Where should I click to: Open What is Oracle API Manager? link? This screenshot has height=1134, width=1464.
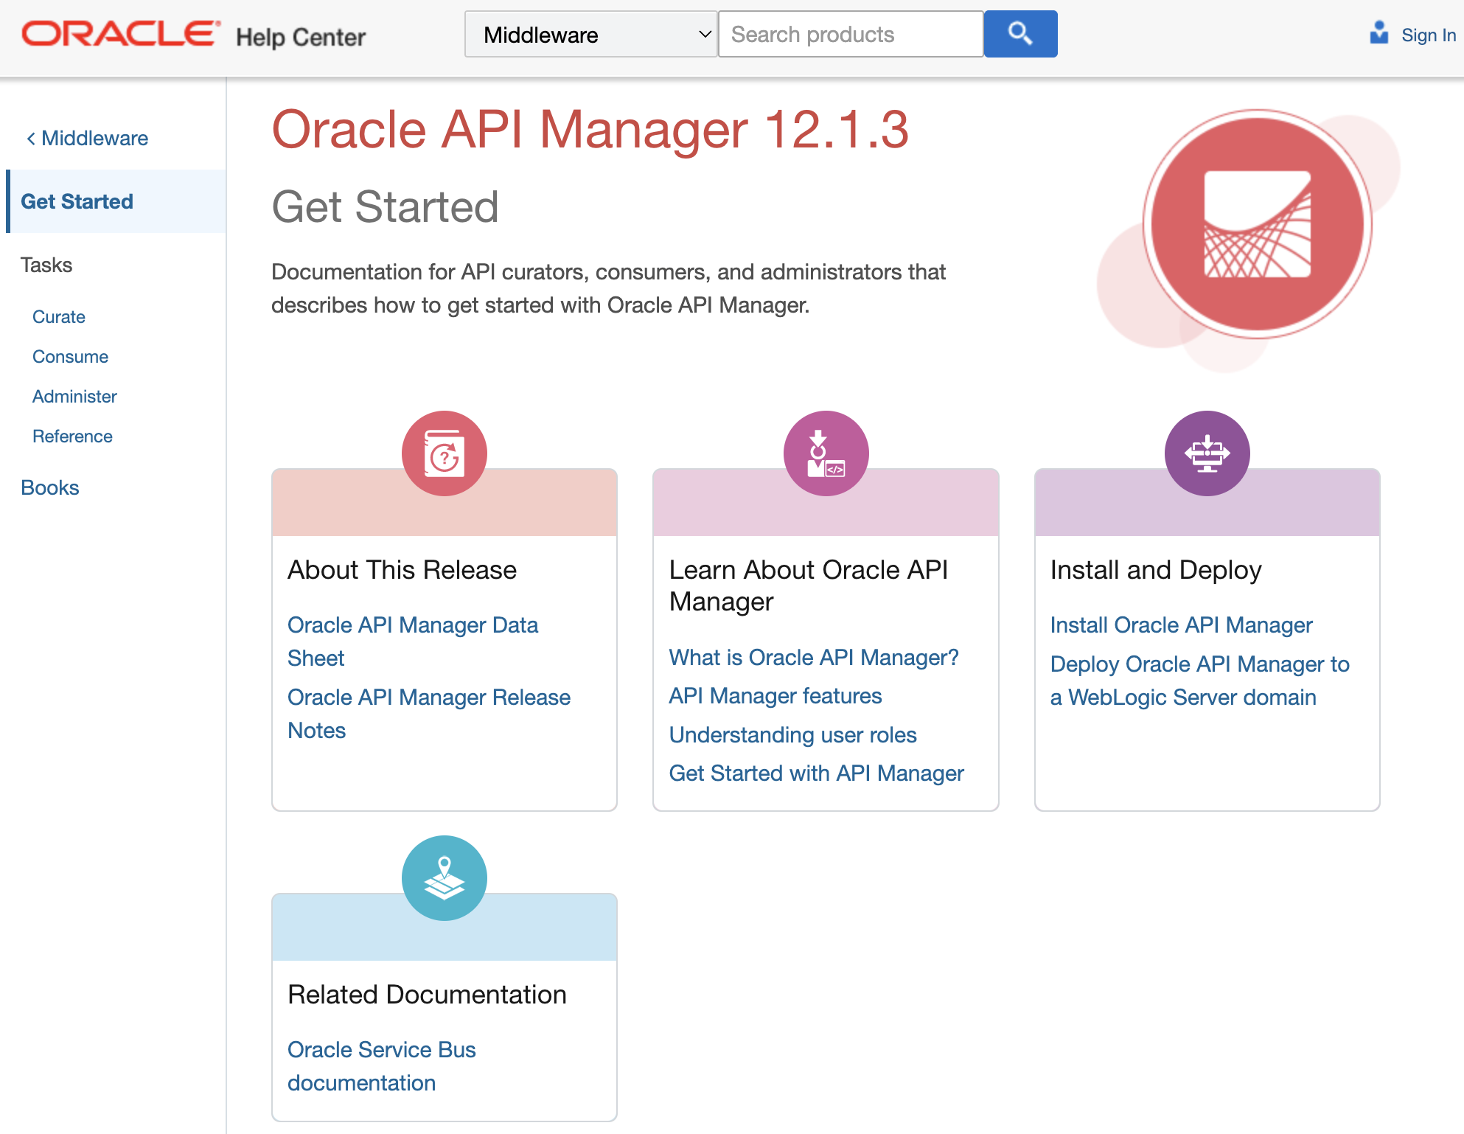pyautogui.click(x=814, y=657)
